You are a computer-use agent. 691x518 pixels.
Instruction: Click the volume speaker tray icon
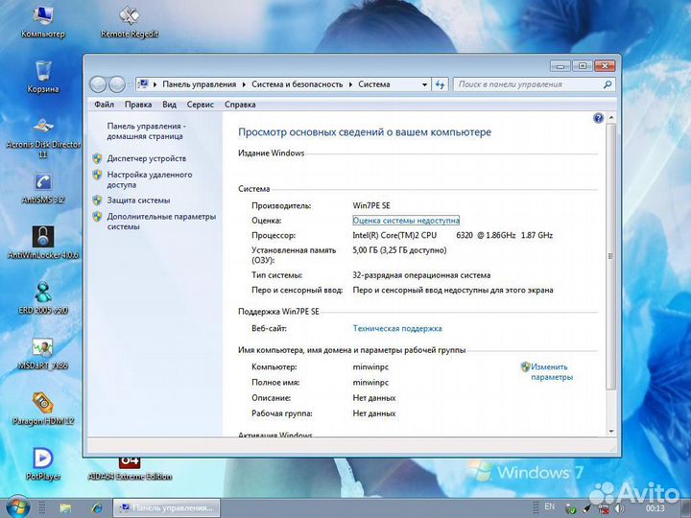pos(619,508)
